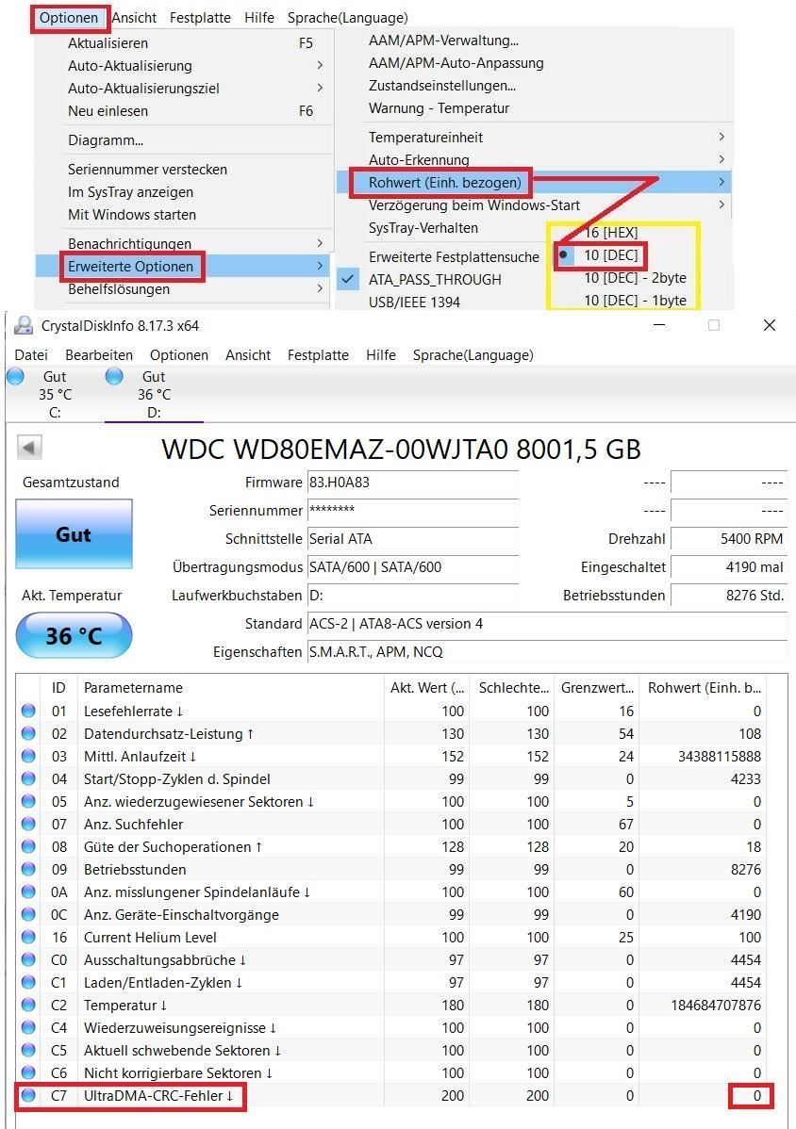Expand the Behelfslösungen submenu

319,288
